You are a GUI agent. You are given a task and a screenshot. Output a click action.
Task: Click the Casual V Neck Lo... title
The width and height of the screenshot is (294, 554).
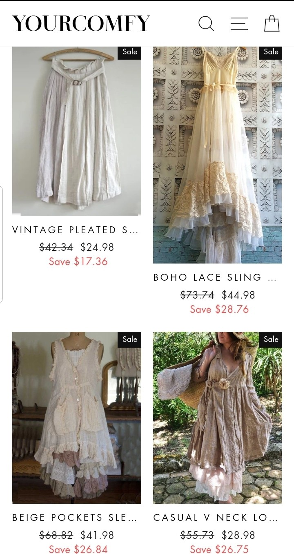tap(216, 518)
